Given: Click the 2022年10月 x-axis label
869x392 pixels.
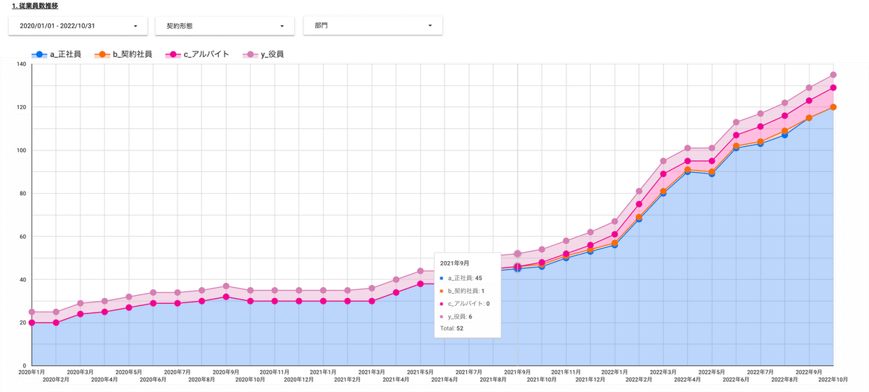Looking at the screenshot, I should click(834, 379).
